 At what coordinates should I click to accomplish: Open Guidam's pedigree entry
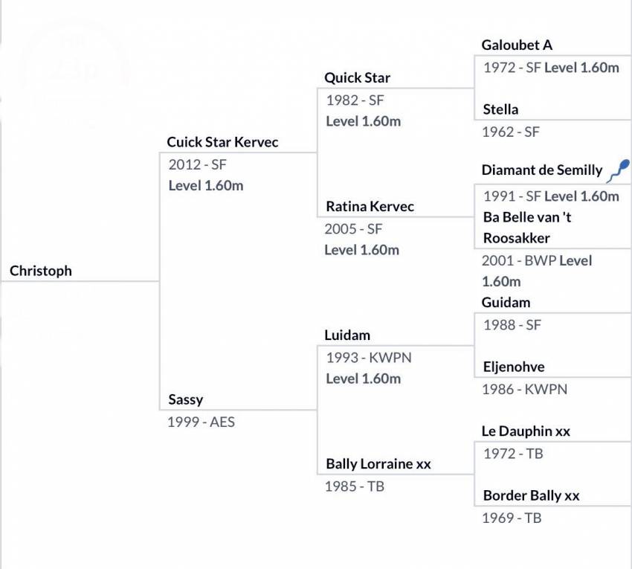pos(506,303)
